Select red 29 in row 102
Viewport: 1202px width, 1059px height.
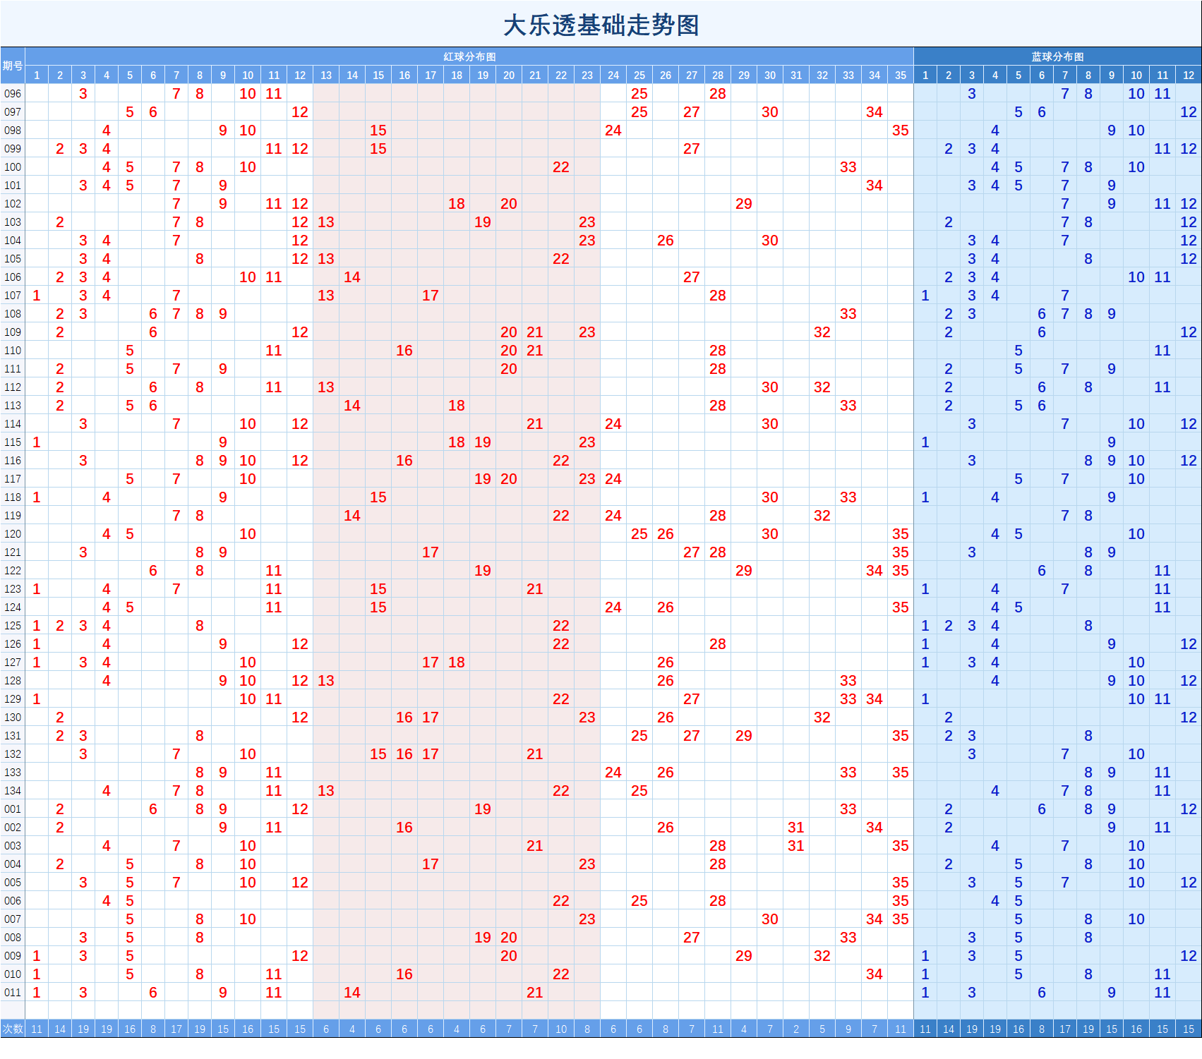point(744,203)
